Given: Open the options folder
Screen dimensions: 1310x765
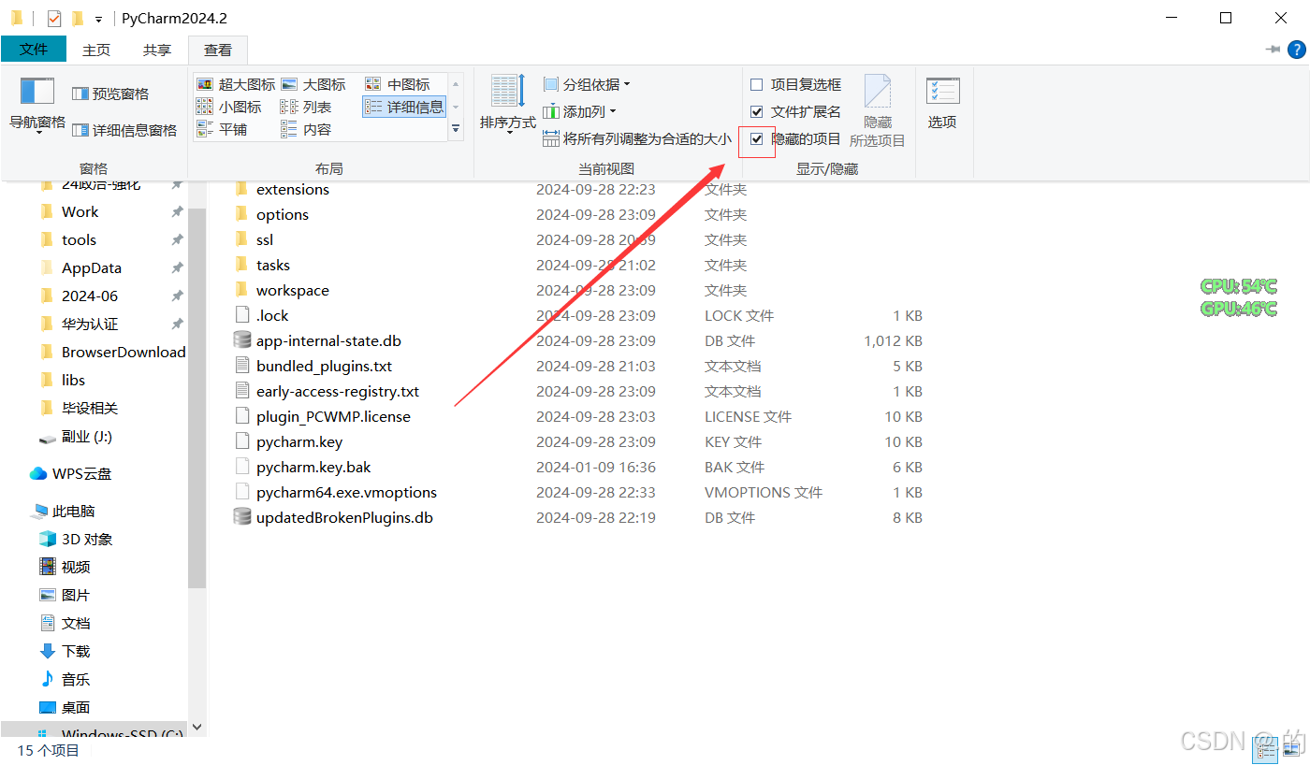Looking at the screenshot, I should [283, 214].
